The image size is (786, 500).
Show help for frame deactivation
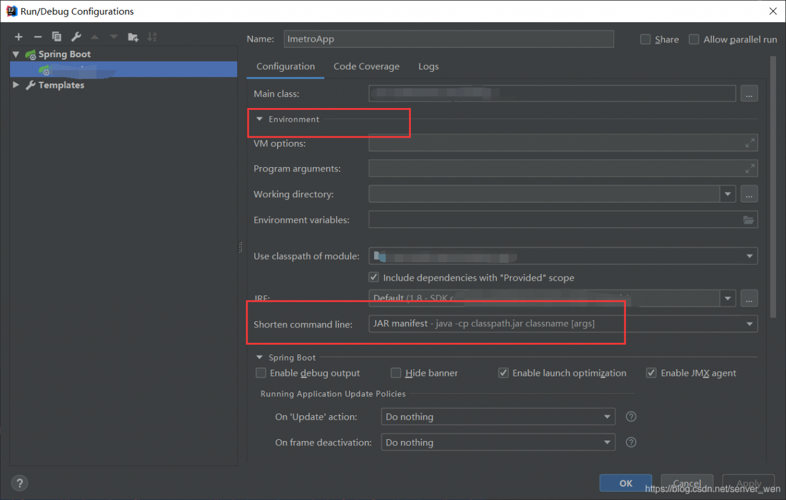(631, 442)
